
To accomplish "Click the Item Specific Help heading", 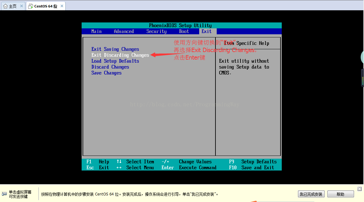I will pyautogui.click(x=247, y=43).
